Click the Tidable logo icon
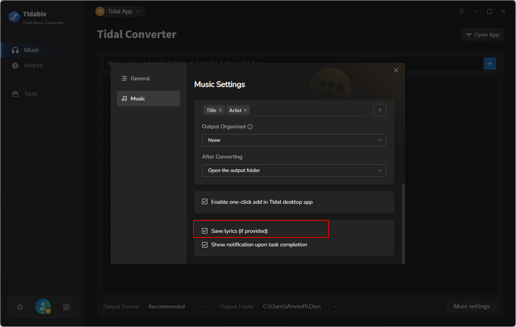This screenshot has height=327, width=516. pyautogui.click(x=14, y=17)
